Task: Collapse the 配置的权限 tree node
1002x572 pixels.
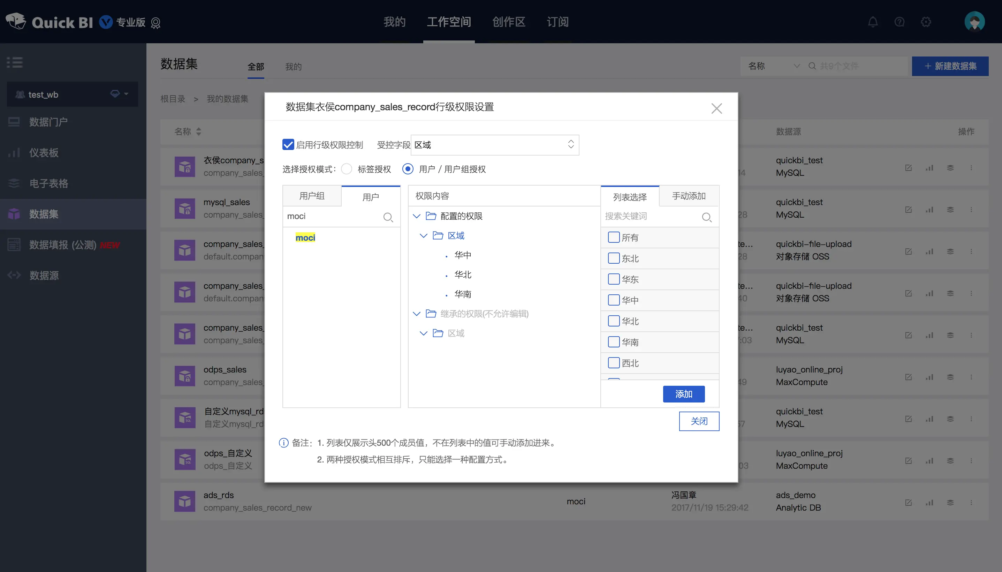Action: point(417,216)
